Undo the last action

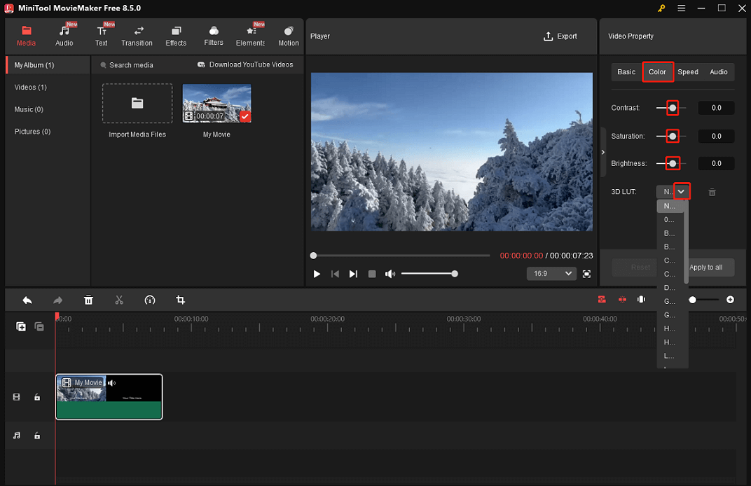[27, 300]
